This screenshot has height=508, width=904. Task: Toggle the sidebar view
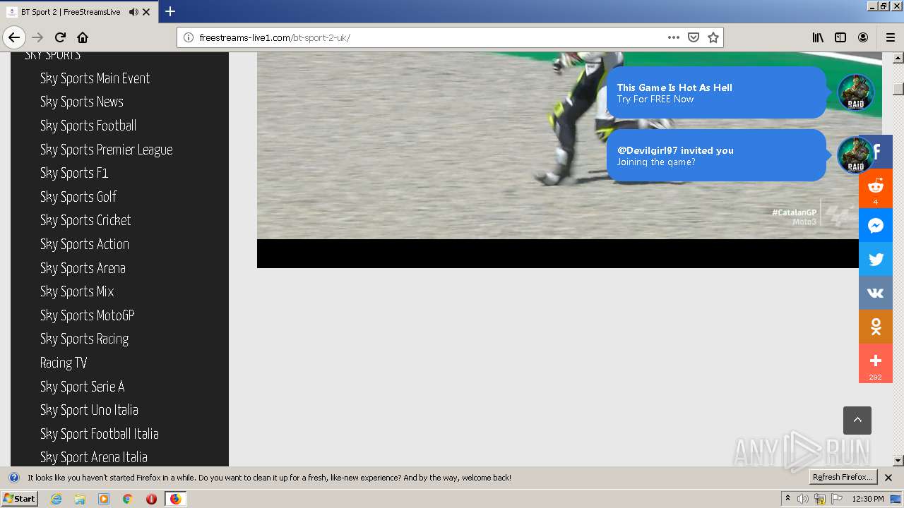pyautogui.click(x=840, y=37)
